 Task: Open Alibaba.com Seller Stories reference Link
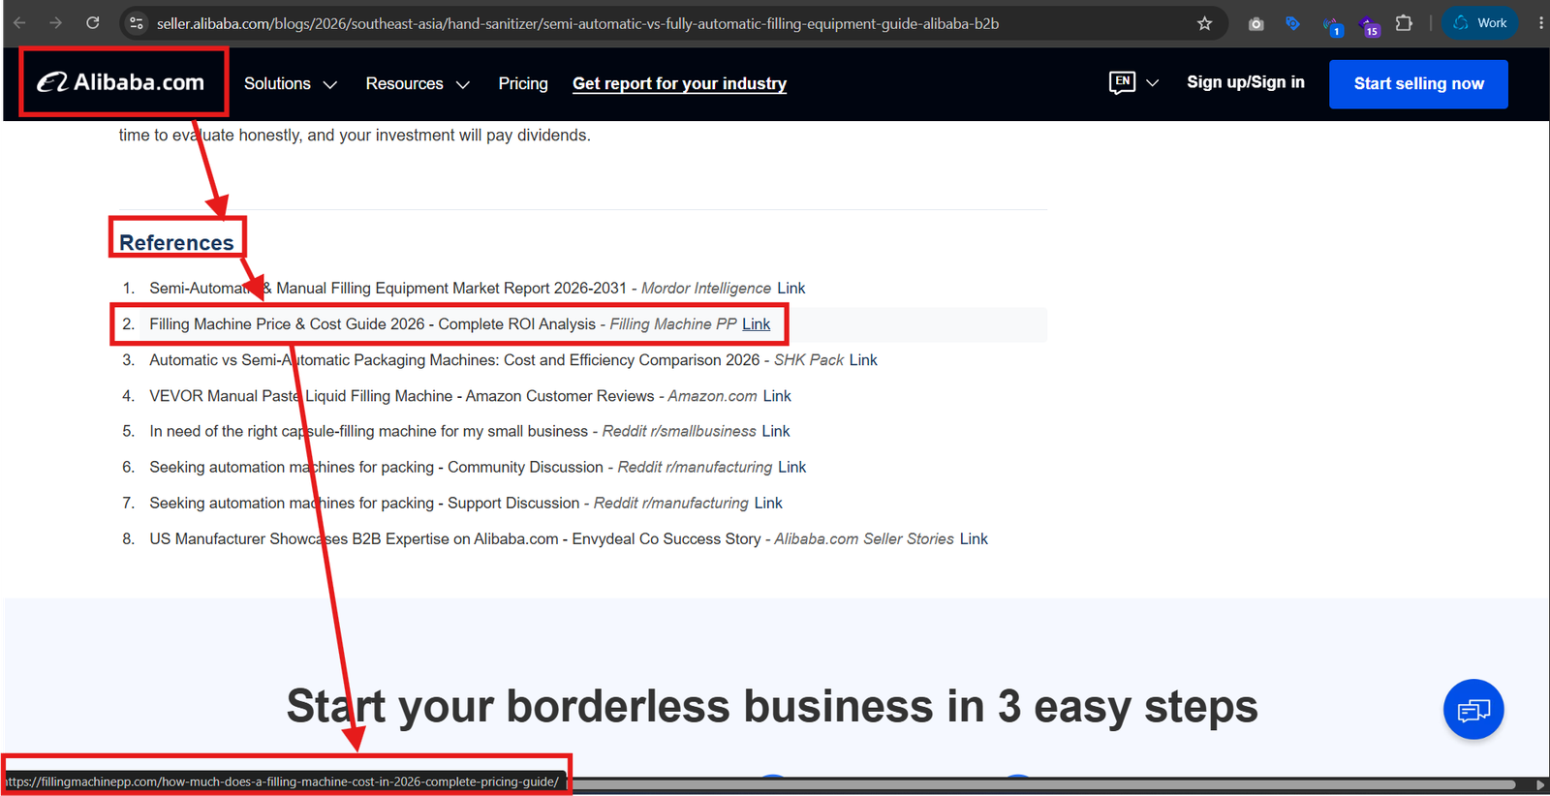pyautogui.click(x=974, y=538)
